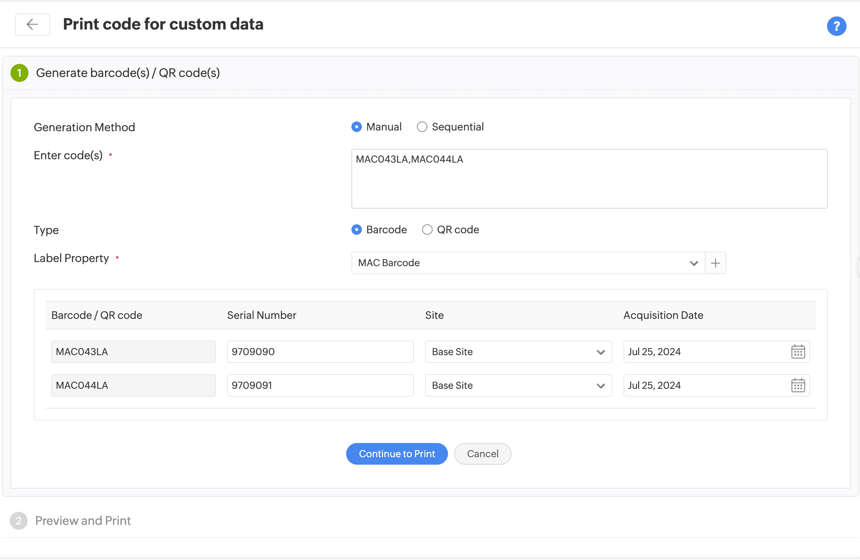The image size is (860, 560).
Task: Click the grey step 2 badge
Action: 19,521
